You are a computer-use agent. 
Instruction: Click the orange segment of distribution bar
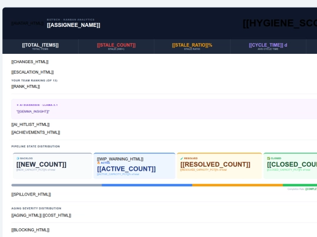pos(238,185)
